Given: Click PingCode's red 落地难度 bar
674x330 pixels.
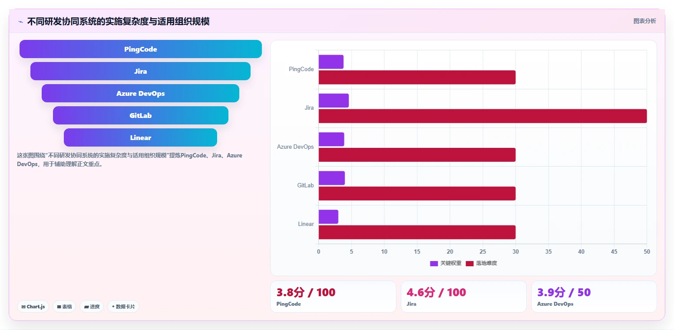Looking at the screenshot, I should tap(417, 77).
